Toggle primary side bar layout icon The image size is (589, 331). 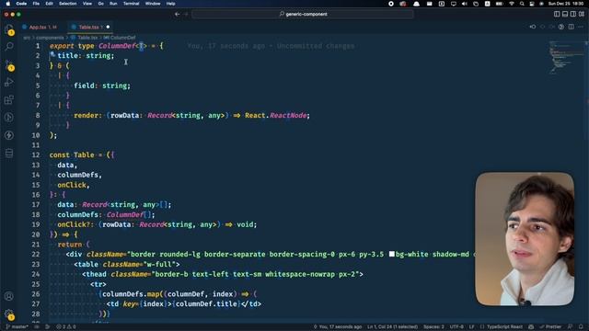click(x=557, y=15)
